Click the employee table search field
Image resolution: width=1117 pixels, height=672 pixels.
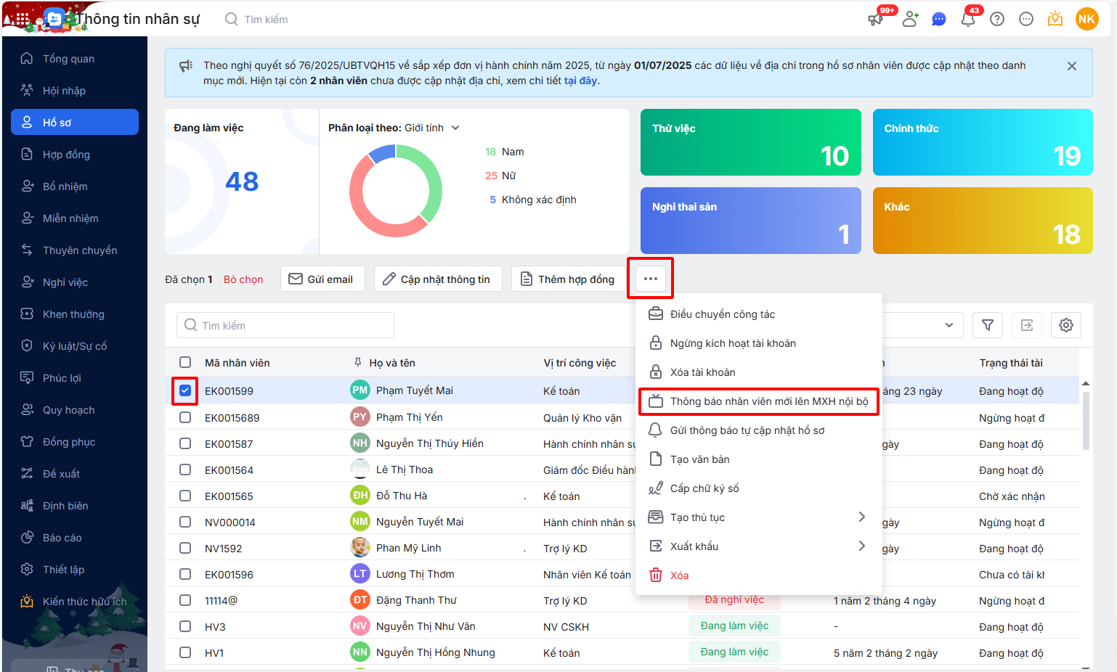click(285, 325)
